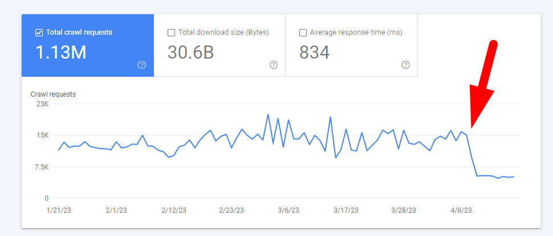Select the 3/6/23 date marker
Screen dimensions: 553x236
[x=288, y=210]
